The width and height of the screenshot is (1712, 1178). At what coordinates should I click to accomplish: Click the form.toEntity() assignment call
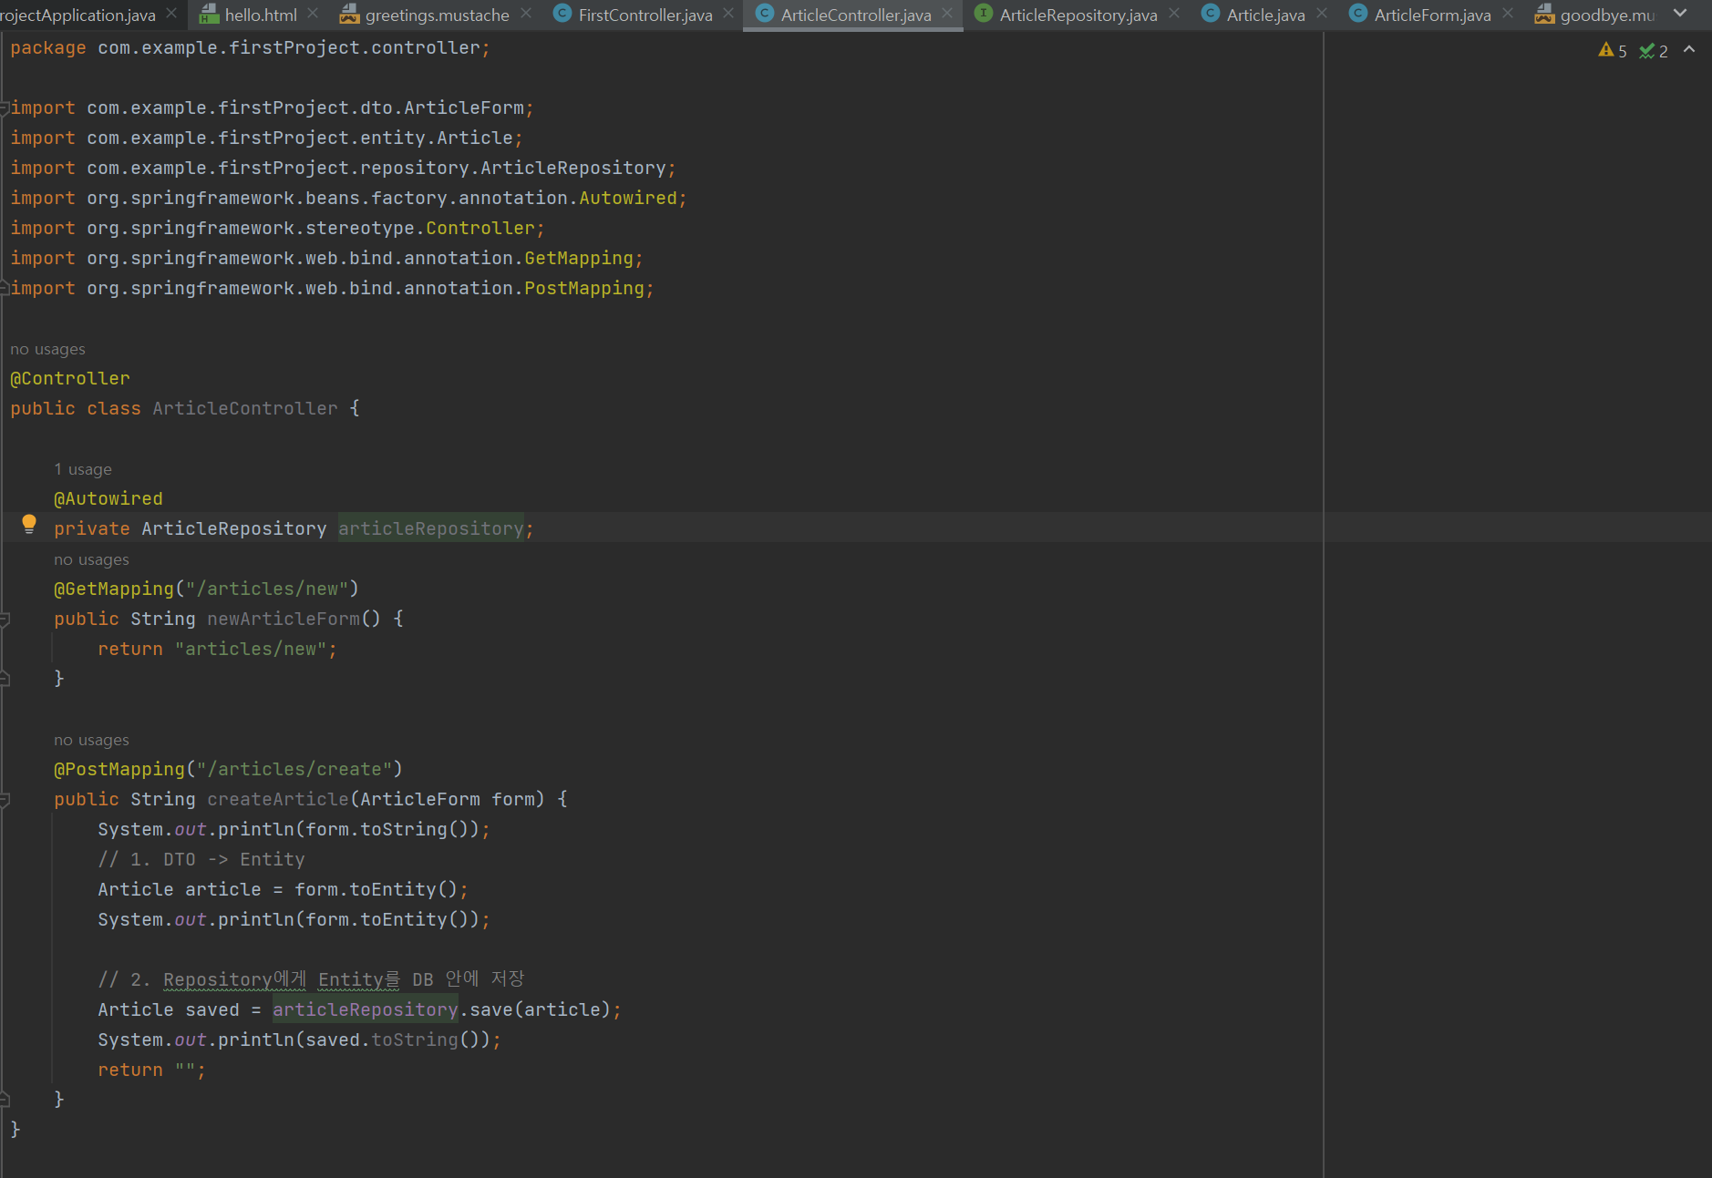pos(376,889)
